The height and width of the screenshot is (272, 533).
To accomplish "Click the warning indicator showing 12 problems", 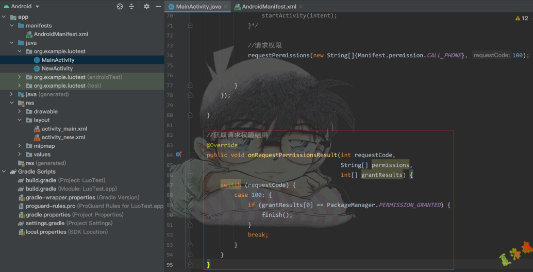I will pos(522,18).
